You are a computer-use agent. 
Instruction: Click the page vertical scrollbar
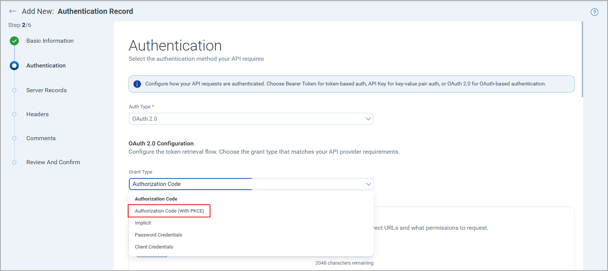tap(582, 60)
